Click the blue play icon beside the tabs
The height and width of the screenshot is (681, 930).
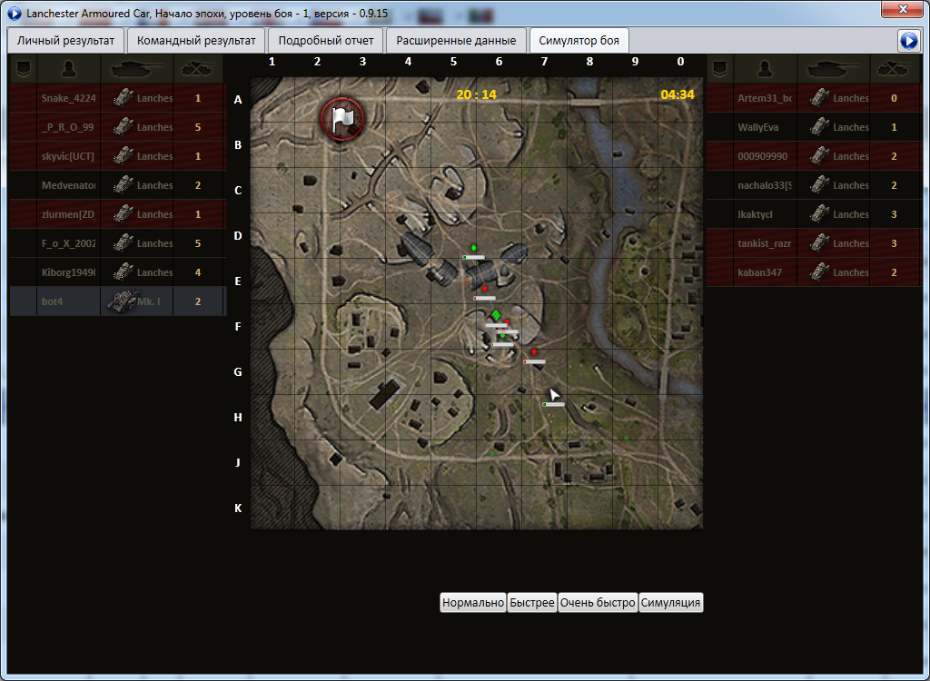(908, 41)
